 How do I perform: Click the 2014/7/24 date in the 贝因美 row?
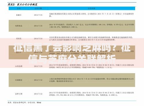click(x=38, y=39)
